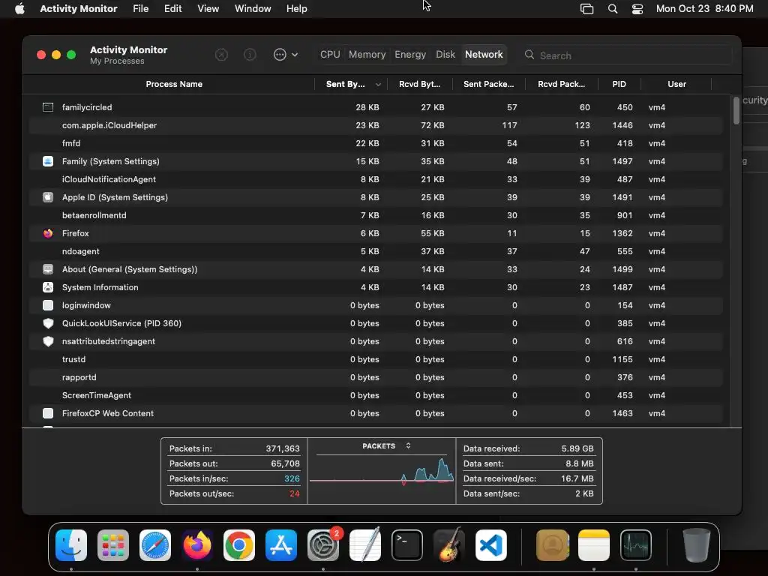Open Activity Monitor in the Dock
The height and width of the screenshot is (576, 768).
pos(636,545)
